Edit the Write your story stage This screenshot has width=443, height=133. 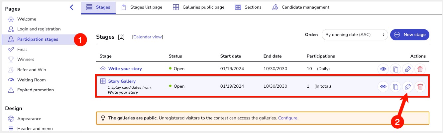tap(407, 69)
